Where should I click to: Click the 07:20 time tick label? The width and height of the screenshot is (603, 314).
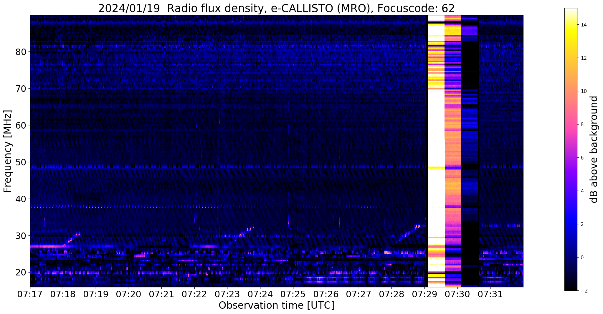[128, 294]
